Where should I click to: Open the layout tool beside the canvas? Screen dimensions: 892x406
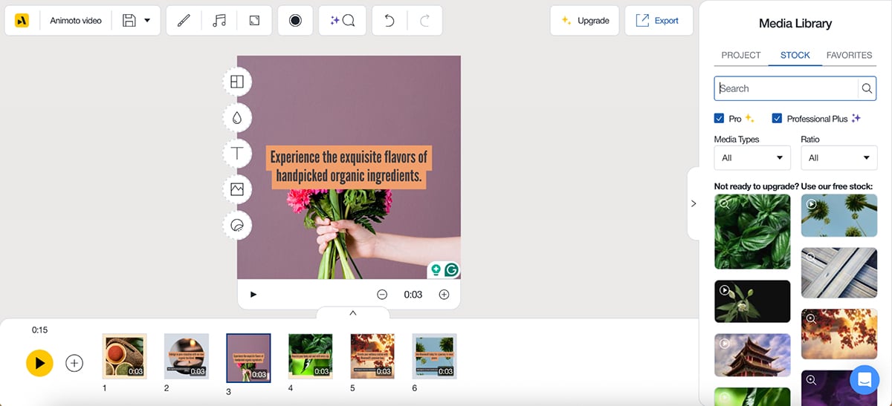pyautogui.click(x=237, y=82)
